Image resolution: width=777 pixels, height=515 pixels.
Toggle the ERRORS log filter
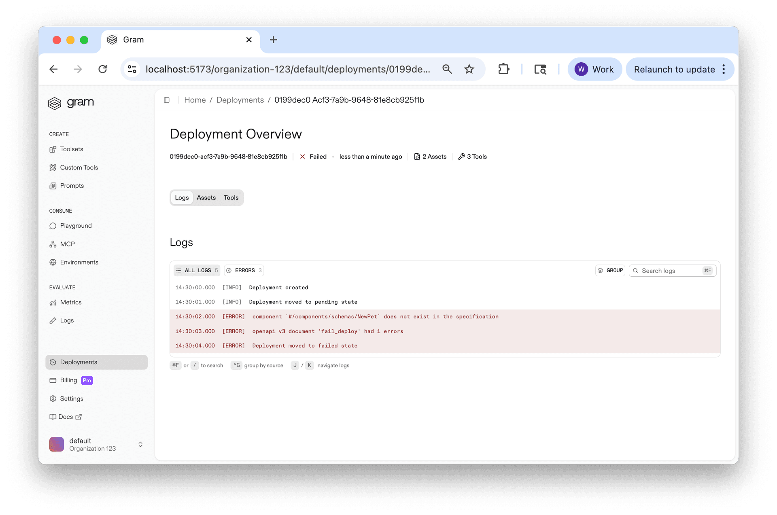pos(244,270)
